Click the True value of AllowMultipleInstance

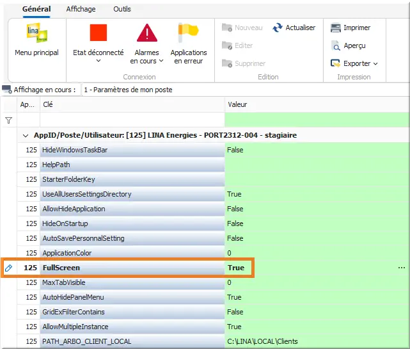click(234, 327)
